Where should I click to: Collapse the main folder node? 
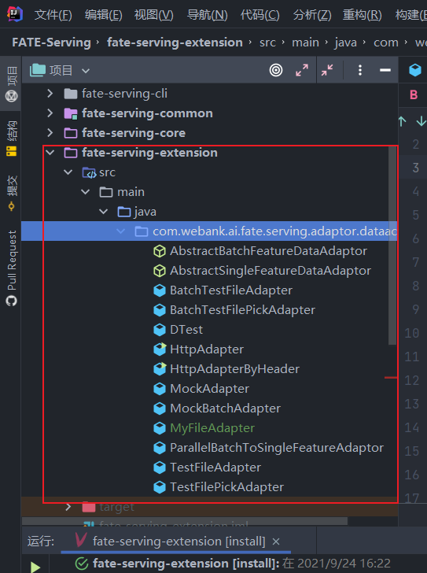point(86,192)
